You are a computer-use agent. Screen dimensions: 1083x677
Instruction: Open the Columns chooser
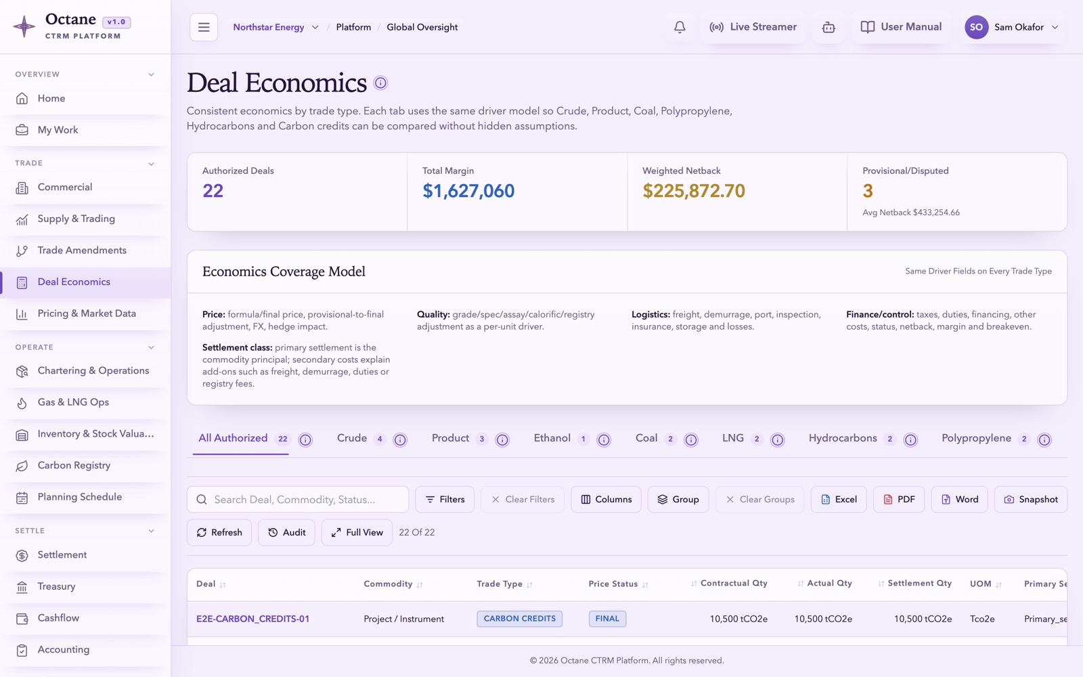[x=606, y=500]
